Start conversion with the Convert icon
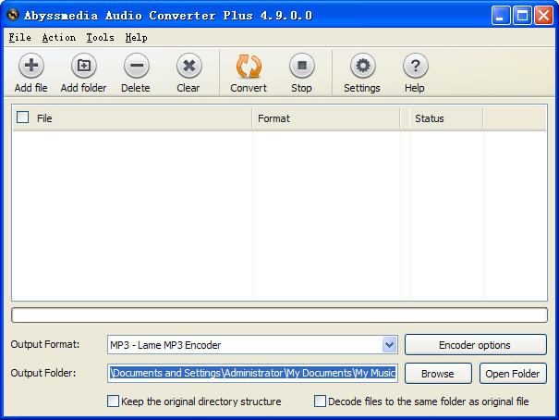 pyautogui.click(x=249, y=66)
